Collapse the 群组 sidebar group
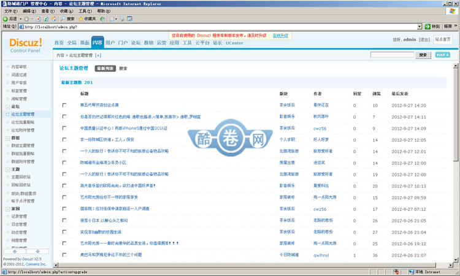 [6, 138]
